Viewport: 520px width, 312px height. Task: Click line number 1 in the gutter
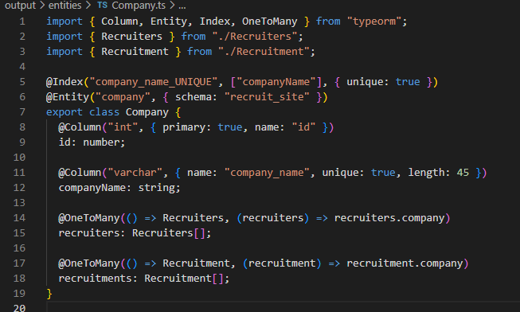click(x=22, y=21)
